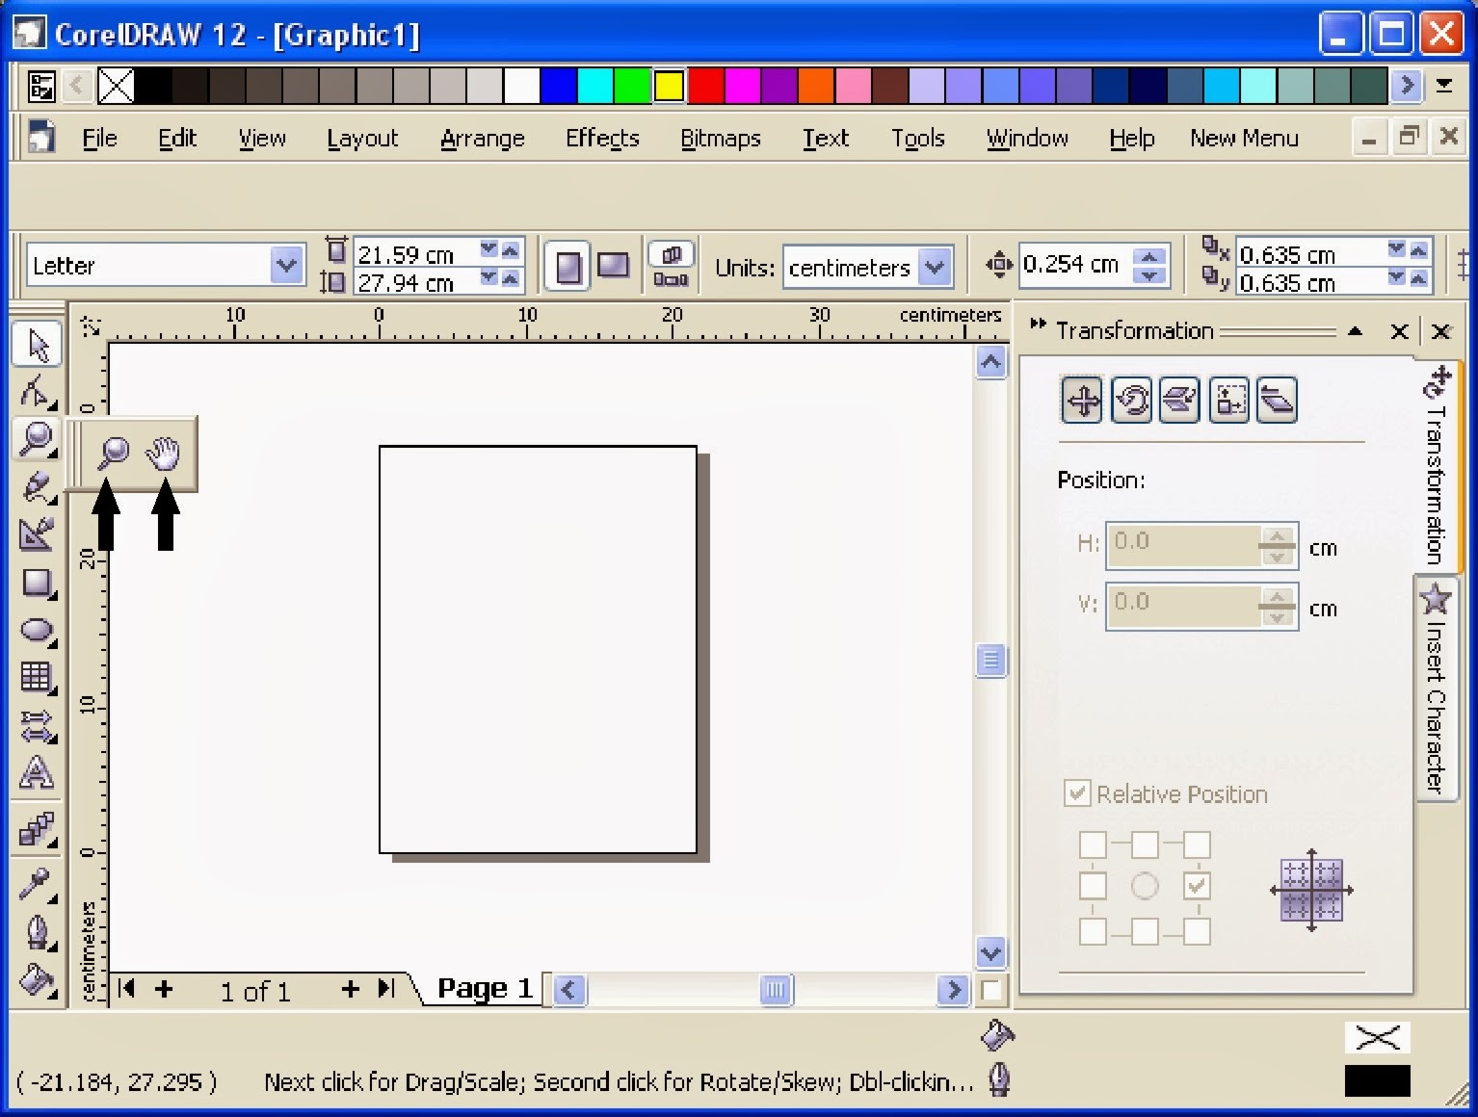Open the Effects menu
The width and height of the screenshot is (1478, 1117).
coord(602,138)
